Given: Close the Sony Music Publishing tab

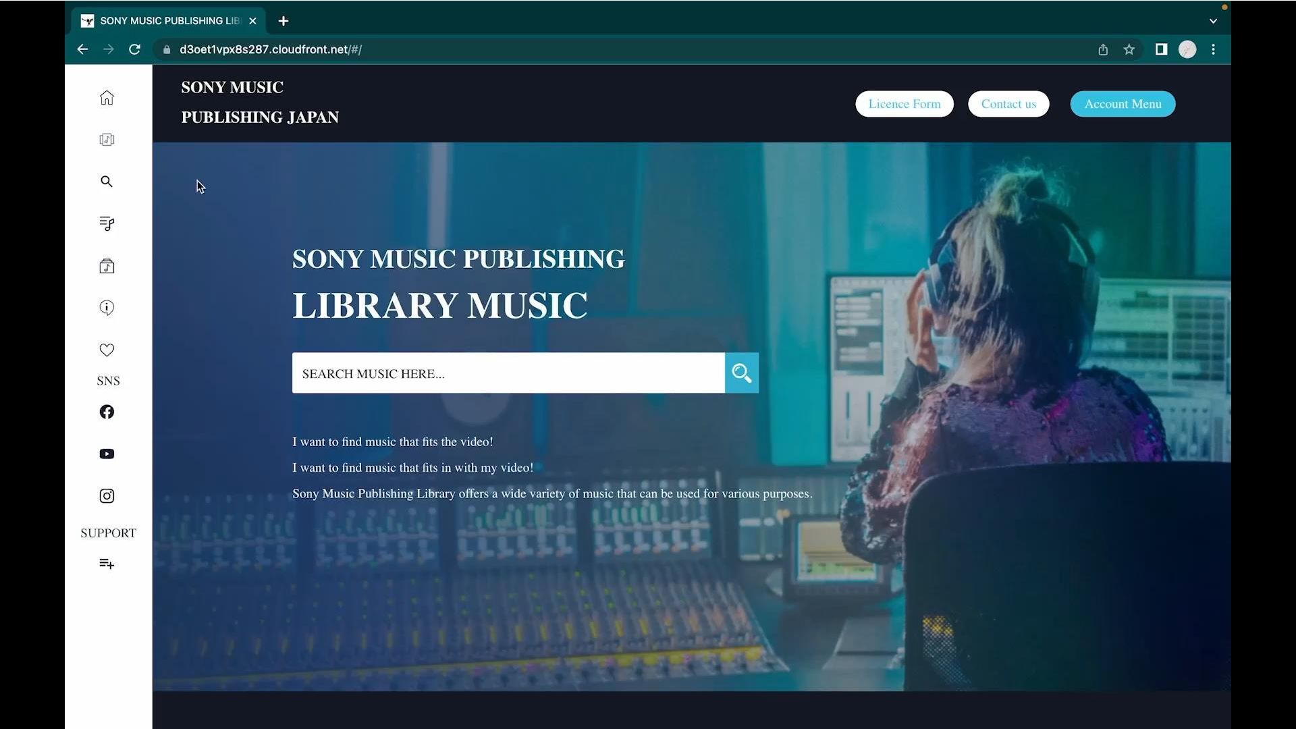Looking at the screenshot, I should click(252, 21).
